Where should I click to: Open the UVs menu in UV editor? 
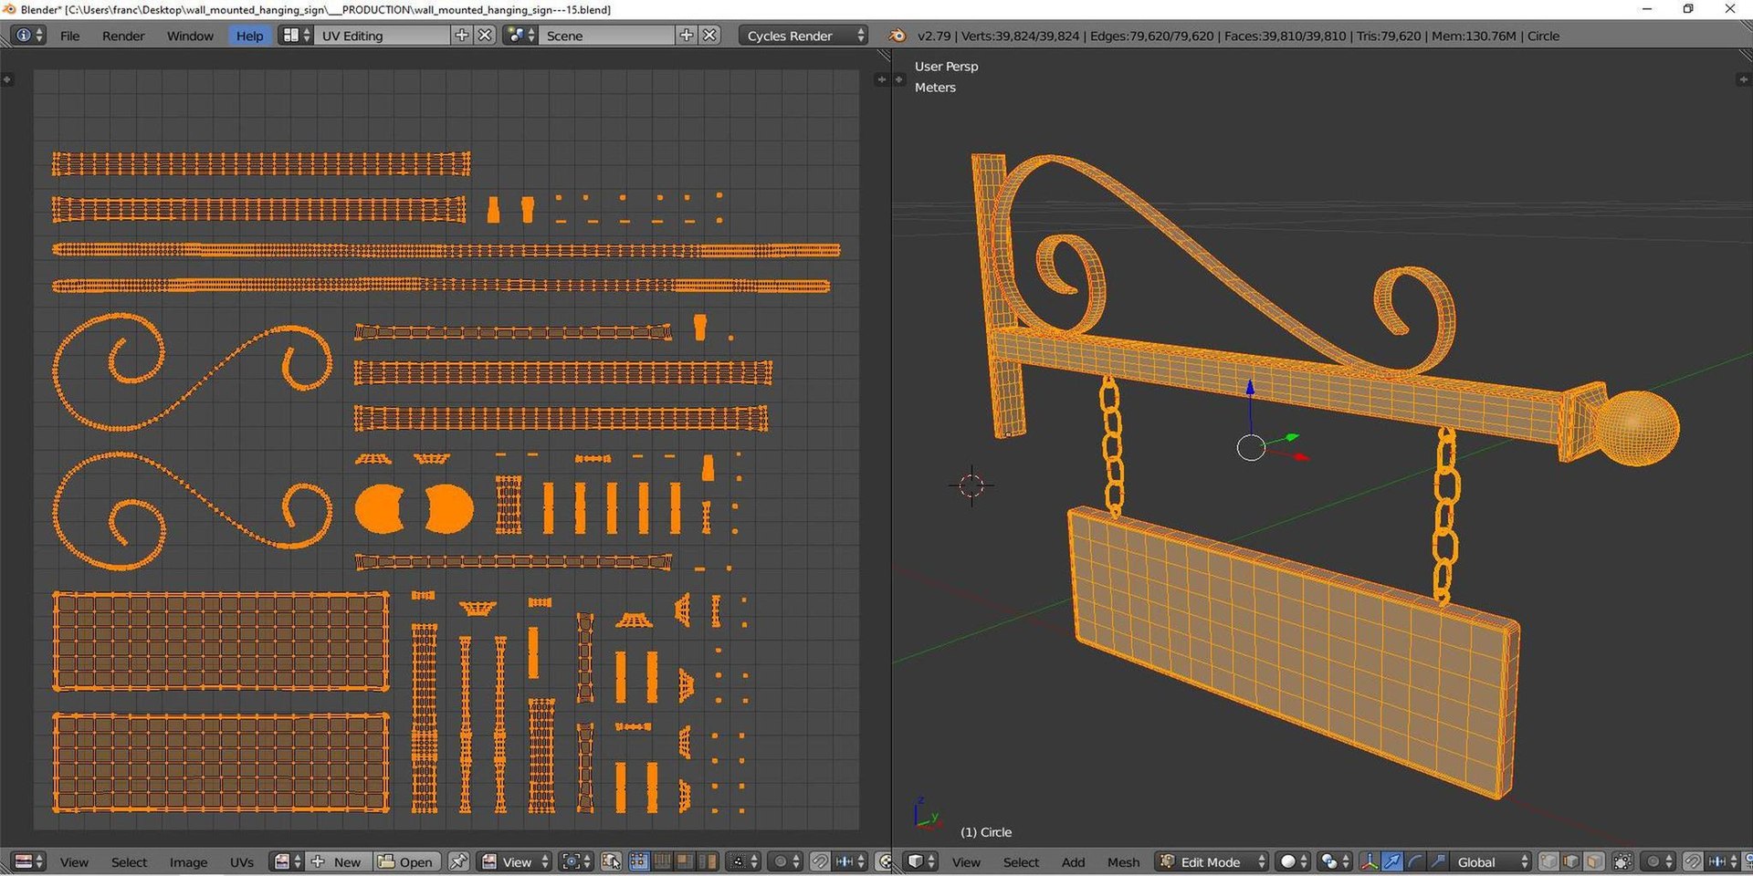[242, 861]
